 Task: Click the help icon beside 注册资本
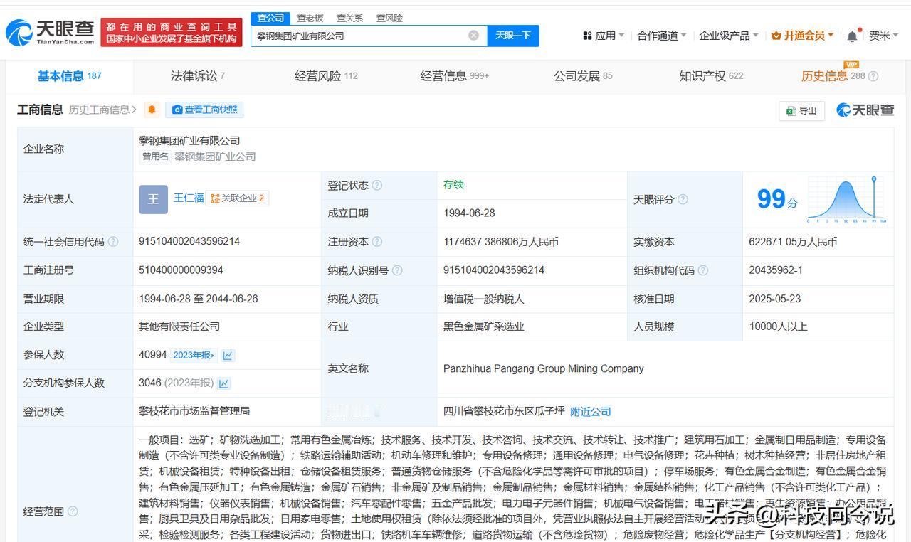pos(377,242)
